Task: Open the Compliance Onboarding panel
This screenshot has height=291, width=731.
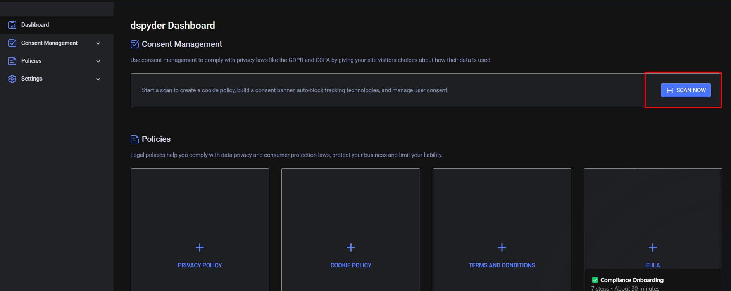Action: pos(653,281)
